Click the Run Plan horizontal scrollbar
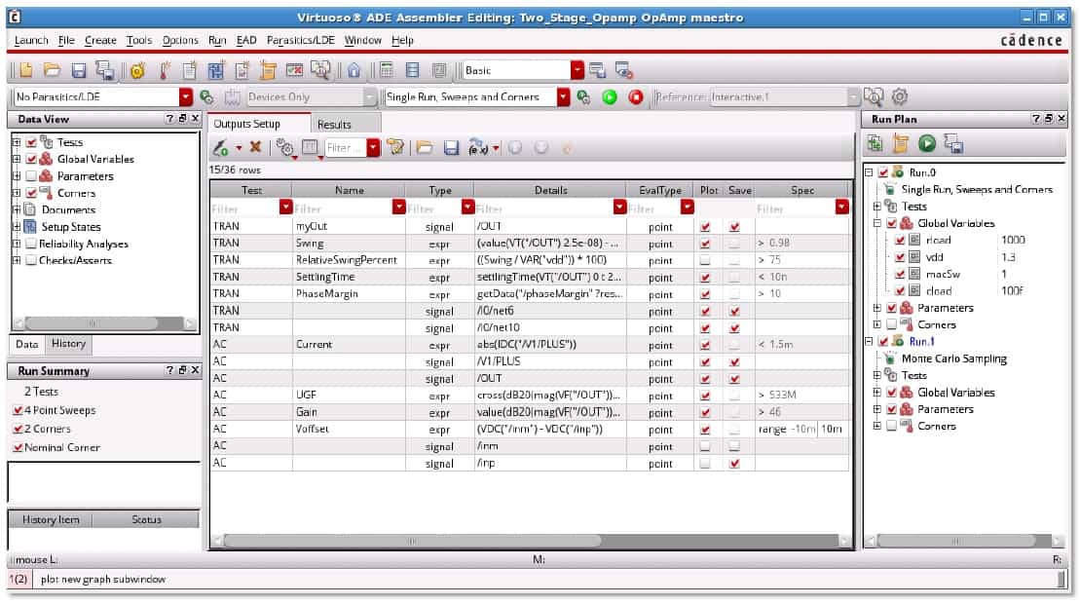 tap(954, 542)
